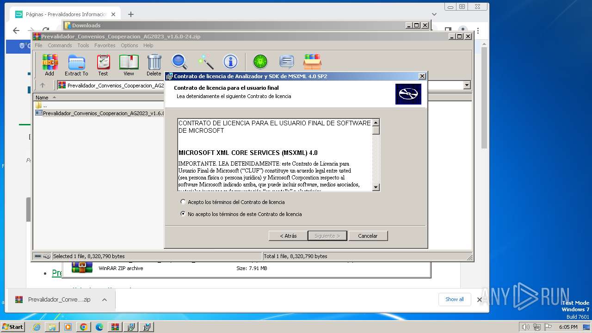Click the SFX box toolbar icon

pos(313,62)
